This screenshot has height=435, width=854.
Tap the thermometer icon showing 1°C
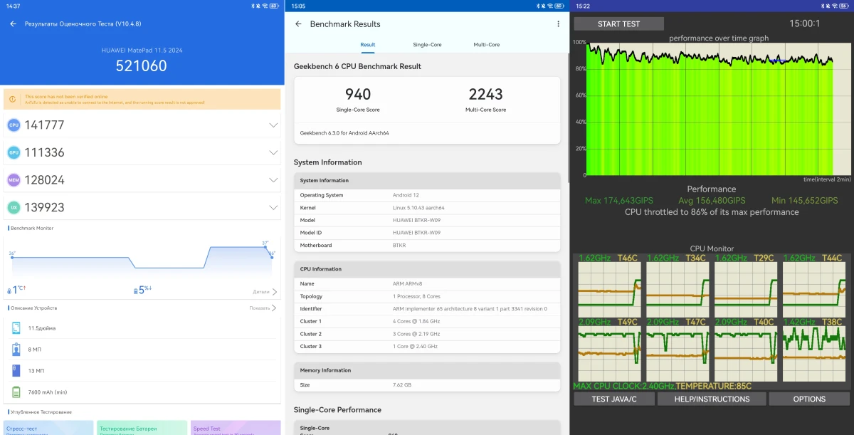pos(11,290)
